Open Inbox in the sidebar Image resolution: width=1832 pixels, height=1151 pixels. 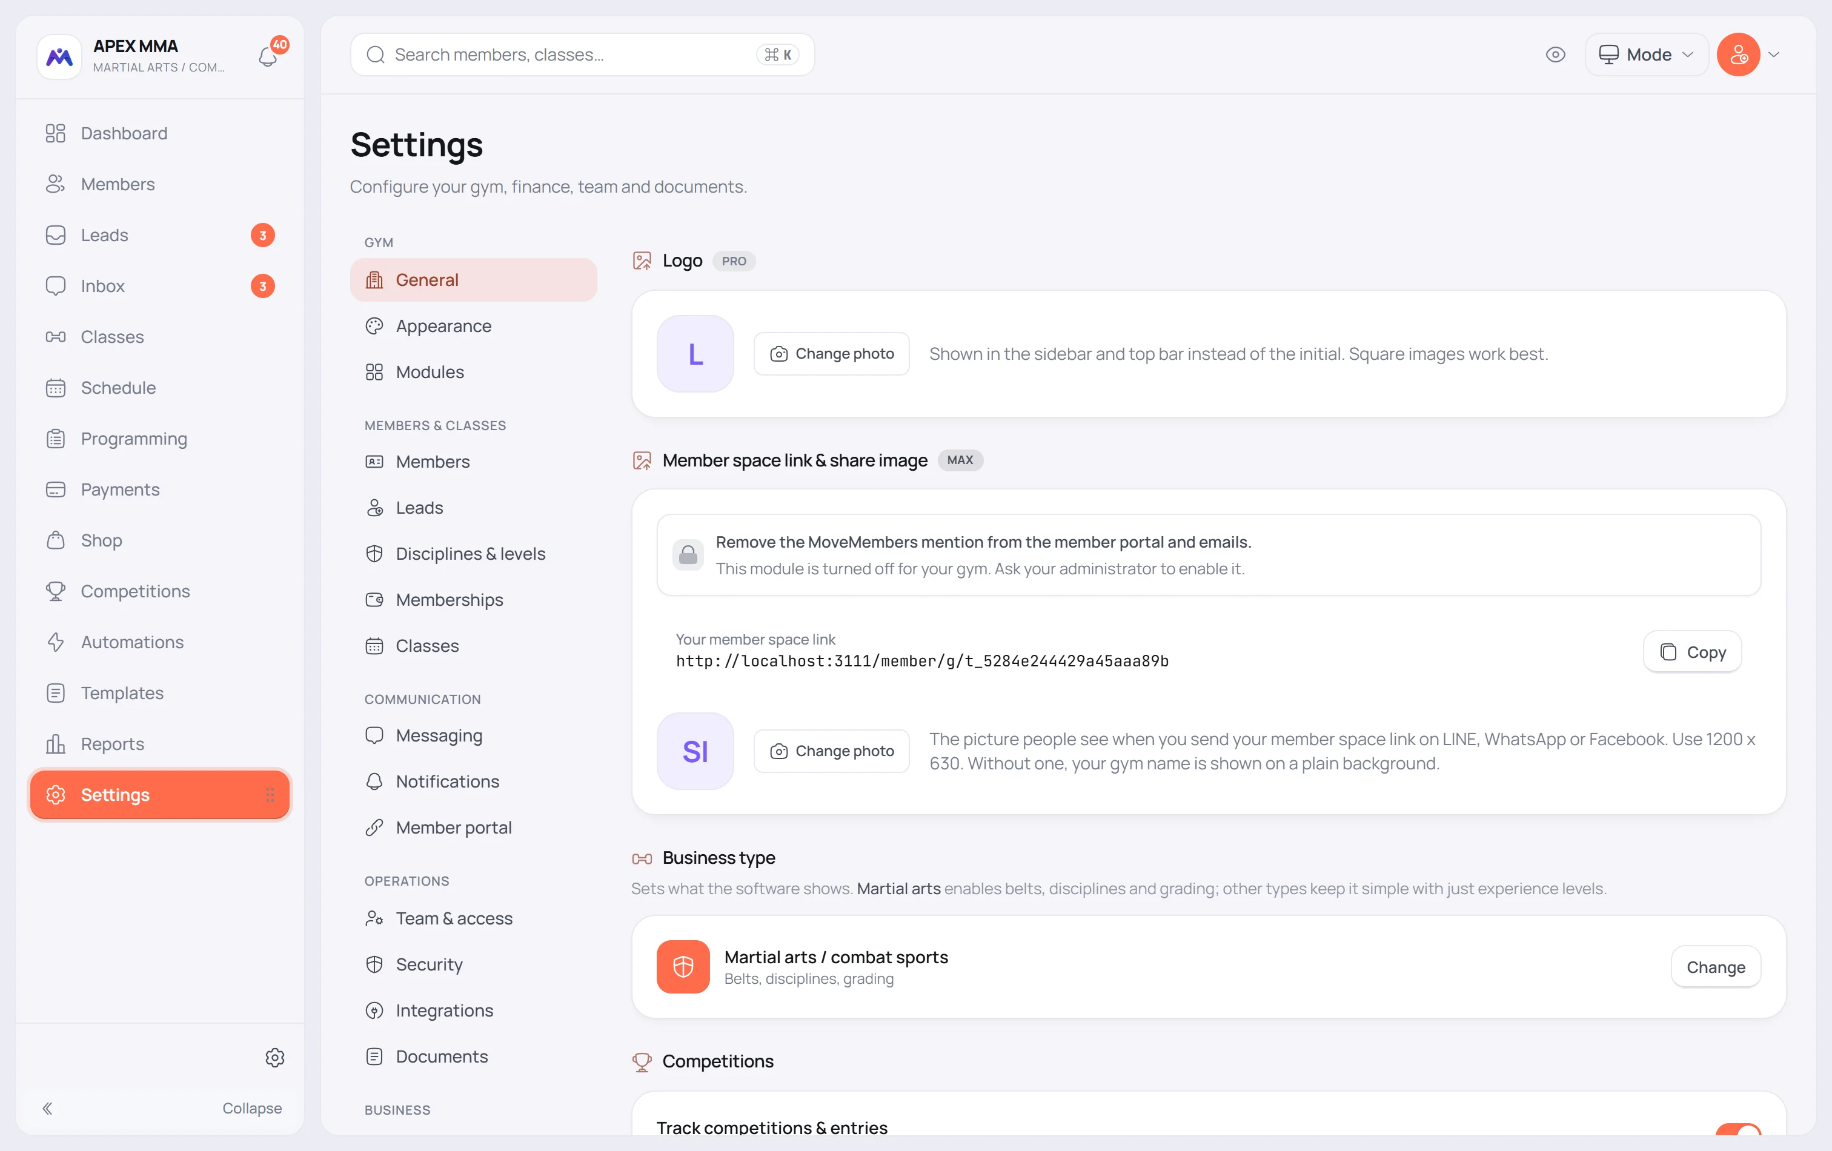160,286
